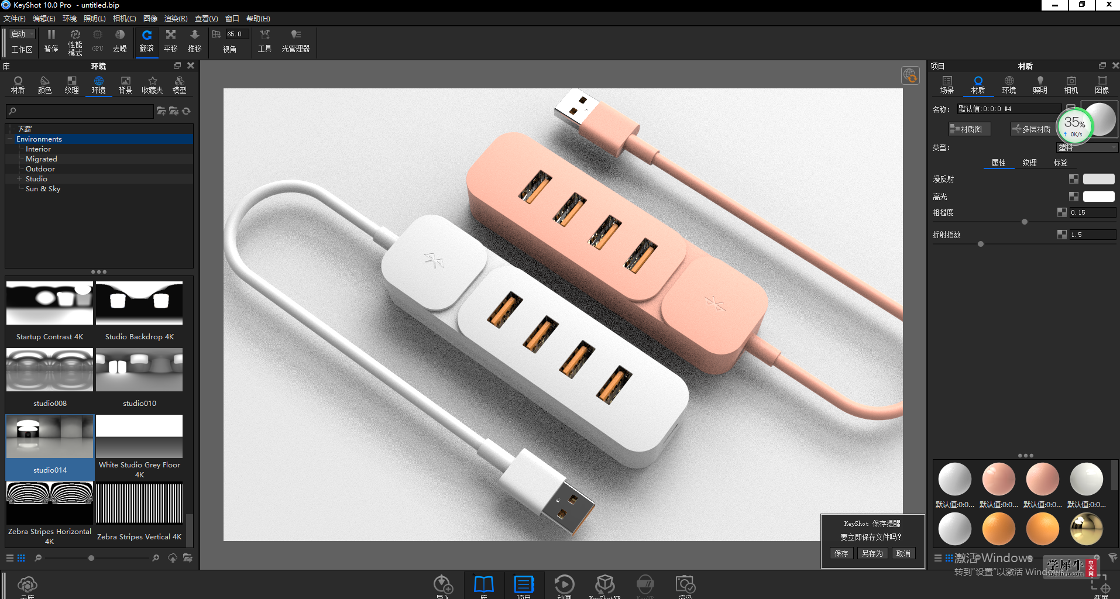The image size is (1120, 599).
Task: Pause real-time rendering with 暂停
Action: 51,41
